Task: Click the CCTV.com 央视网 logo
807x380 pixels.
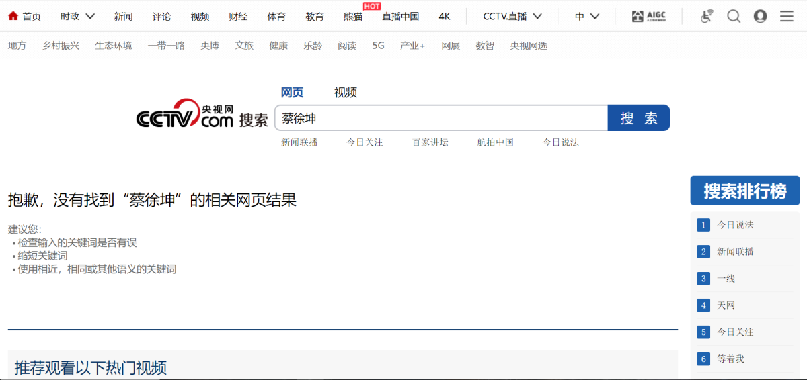Action: point(185,114)
